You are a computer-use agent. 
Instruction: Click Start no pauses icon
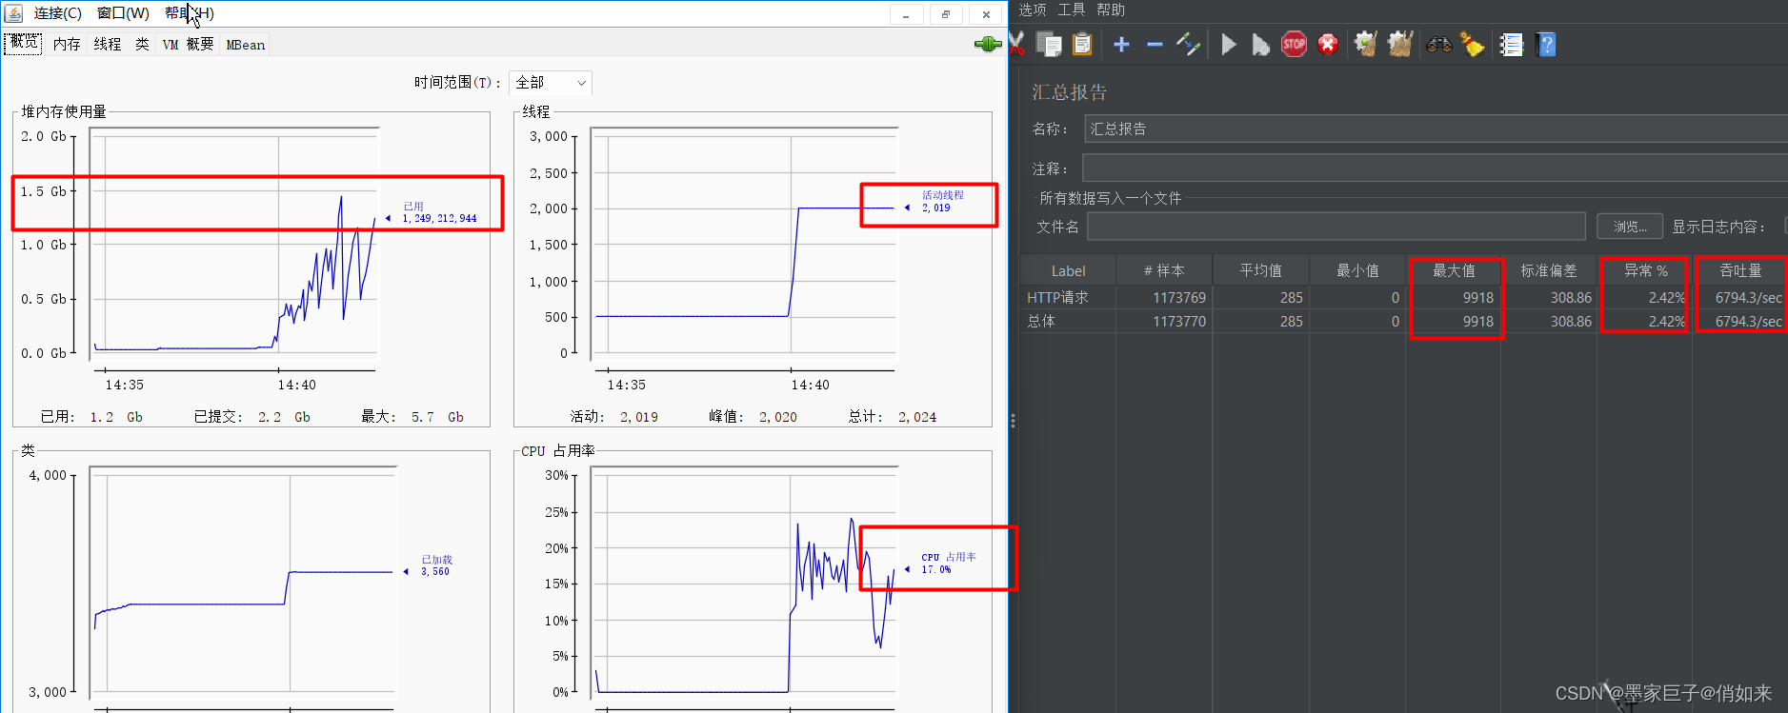1260,44
